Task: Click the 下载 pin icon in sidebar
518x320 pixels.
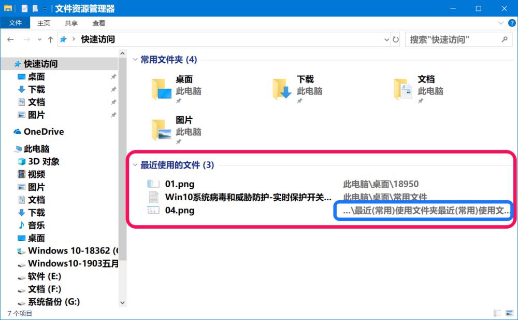Action: (x=113, y=89)
